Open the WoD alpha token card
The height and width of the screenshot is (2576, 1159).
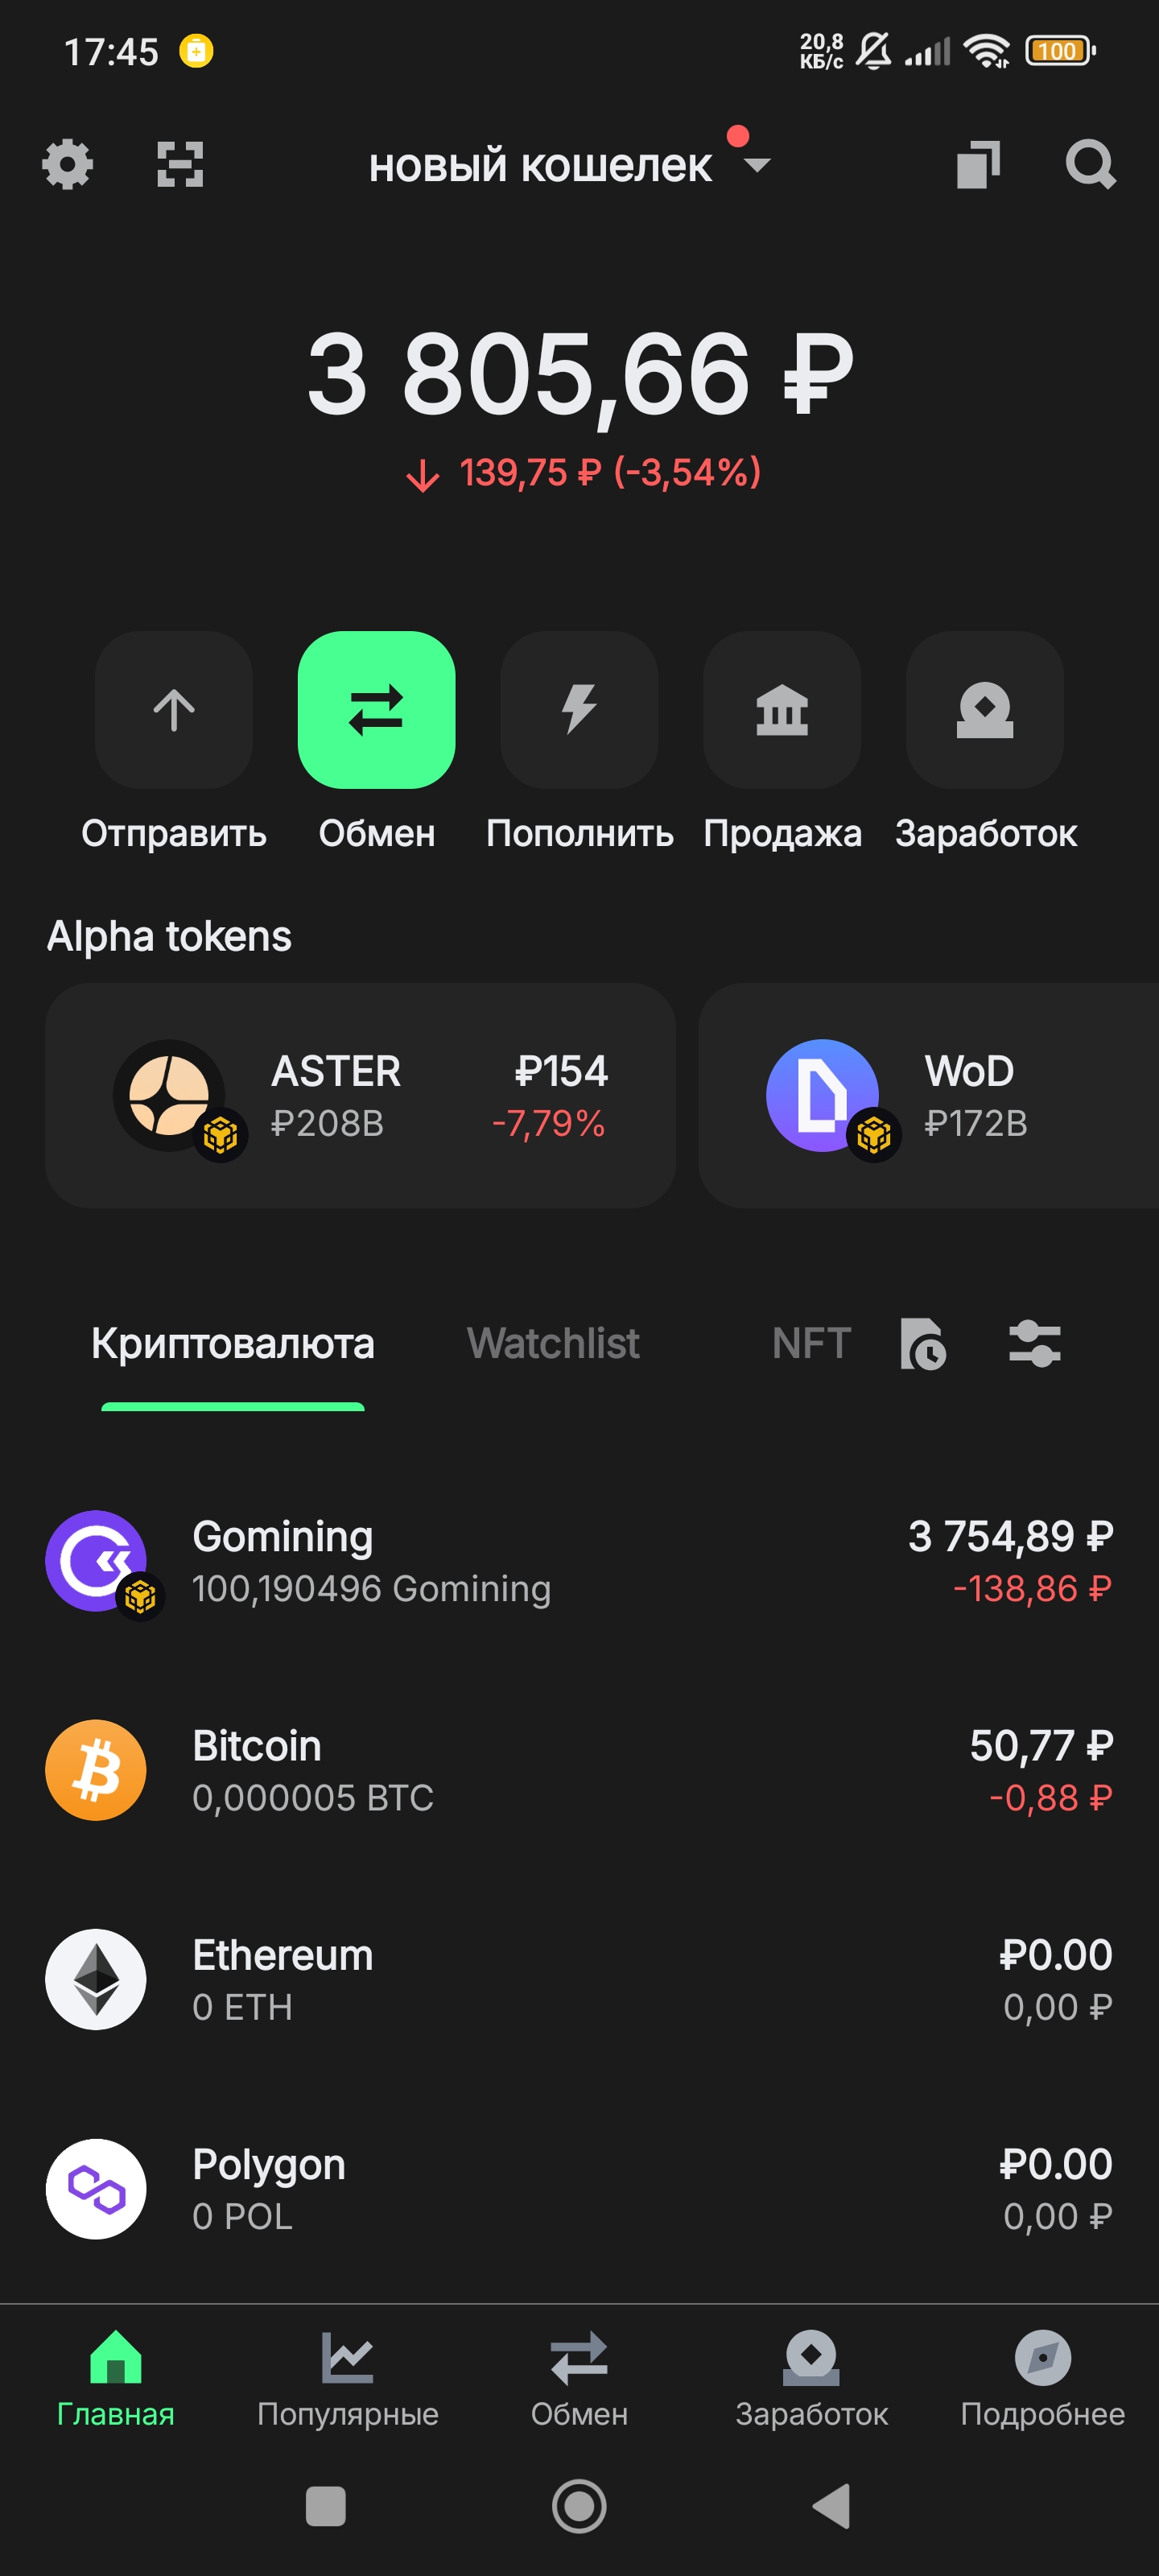930,1095
